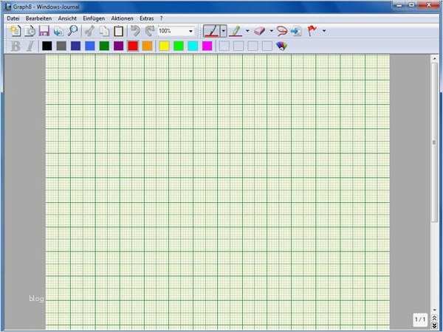Expand the Flag options arrow
Screen dimensions: 443x332
point(324,31)
